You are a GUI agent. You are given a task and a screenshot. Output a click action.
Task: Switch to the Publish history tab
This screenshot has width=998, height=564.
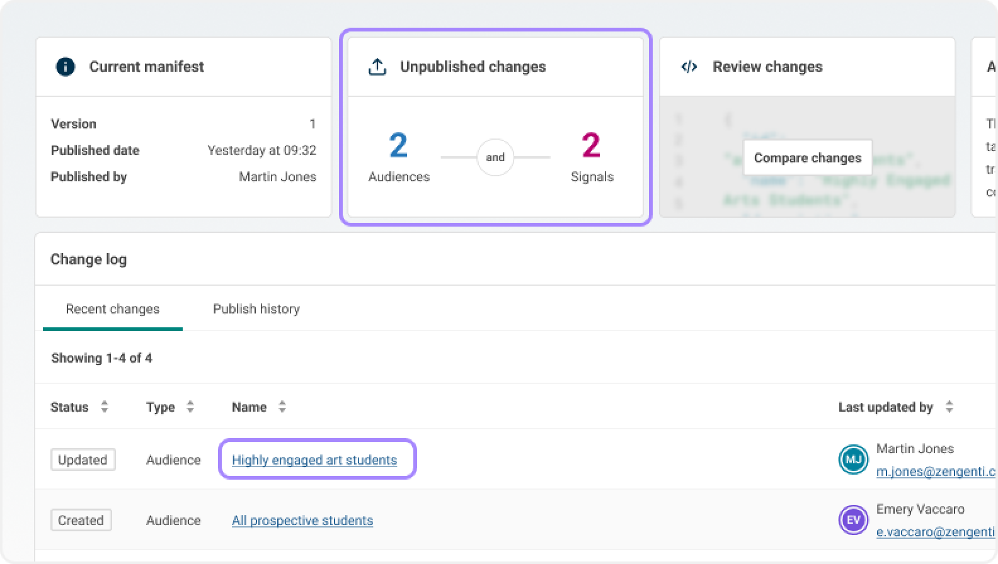(x=256, y=309)
